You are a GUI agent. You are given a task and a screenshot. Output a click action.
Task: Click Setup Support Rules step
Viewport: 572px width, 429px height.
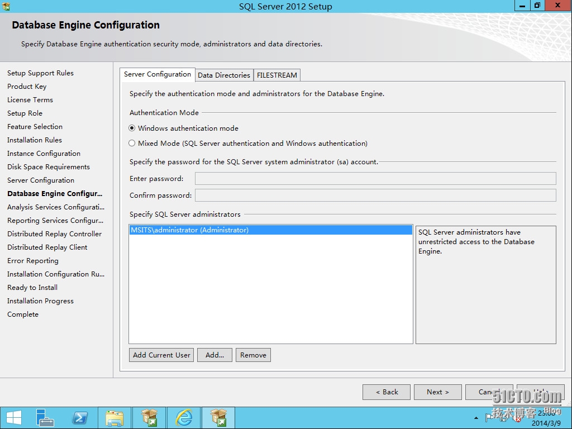coord(40,73)
